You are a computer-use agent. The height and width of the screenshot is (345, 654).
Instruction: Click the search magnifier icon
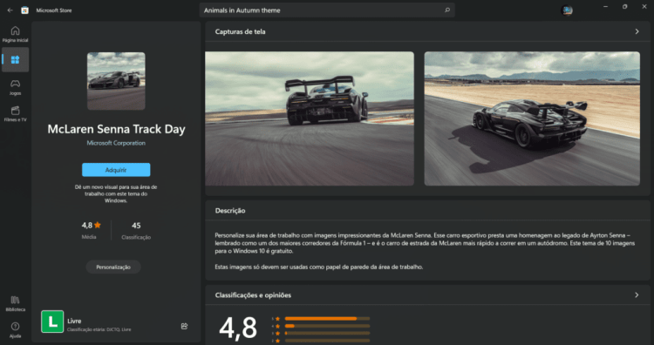[x=447, y=10]
